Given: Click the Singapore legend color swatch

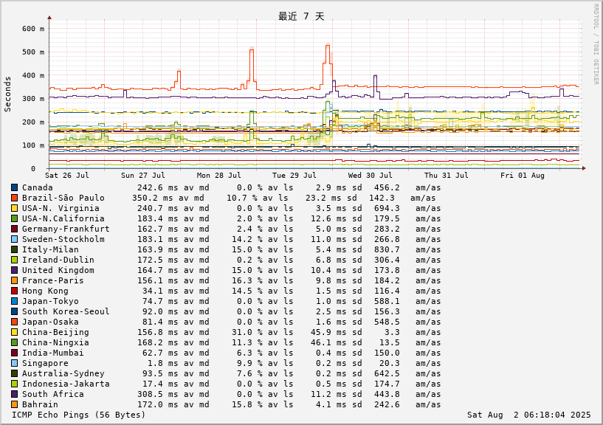Looking at the screenshot, I should click(x=14, y=364).
